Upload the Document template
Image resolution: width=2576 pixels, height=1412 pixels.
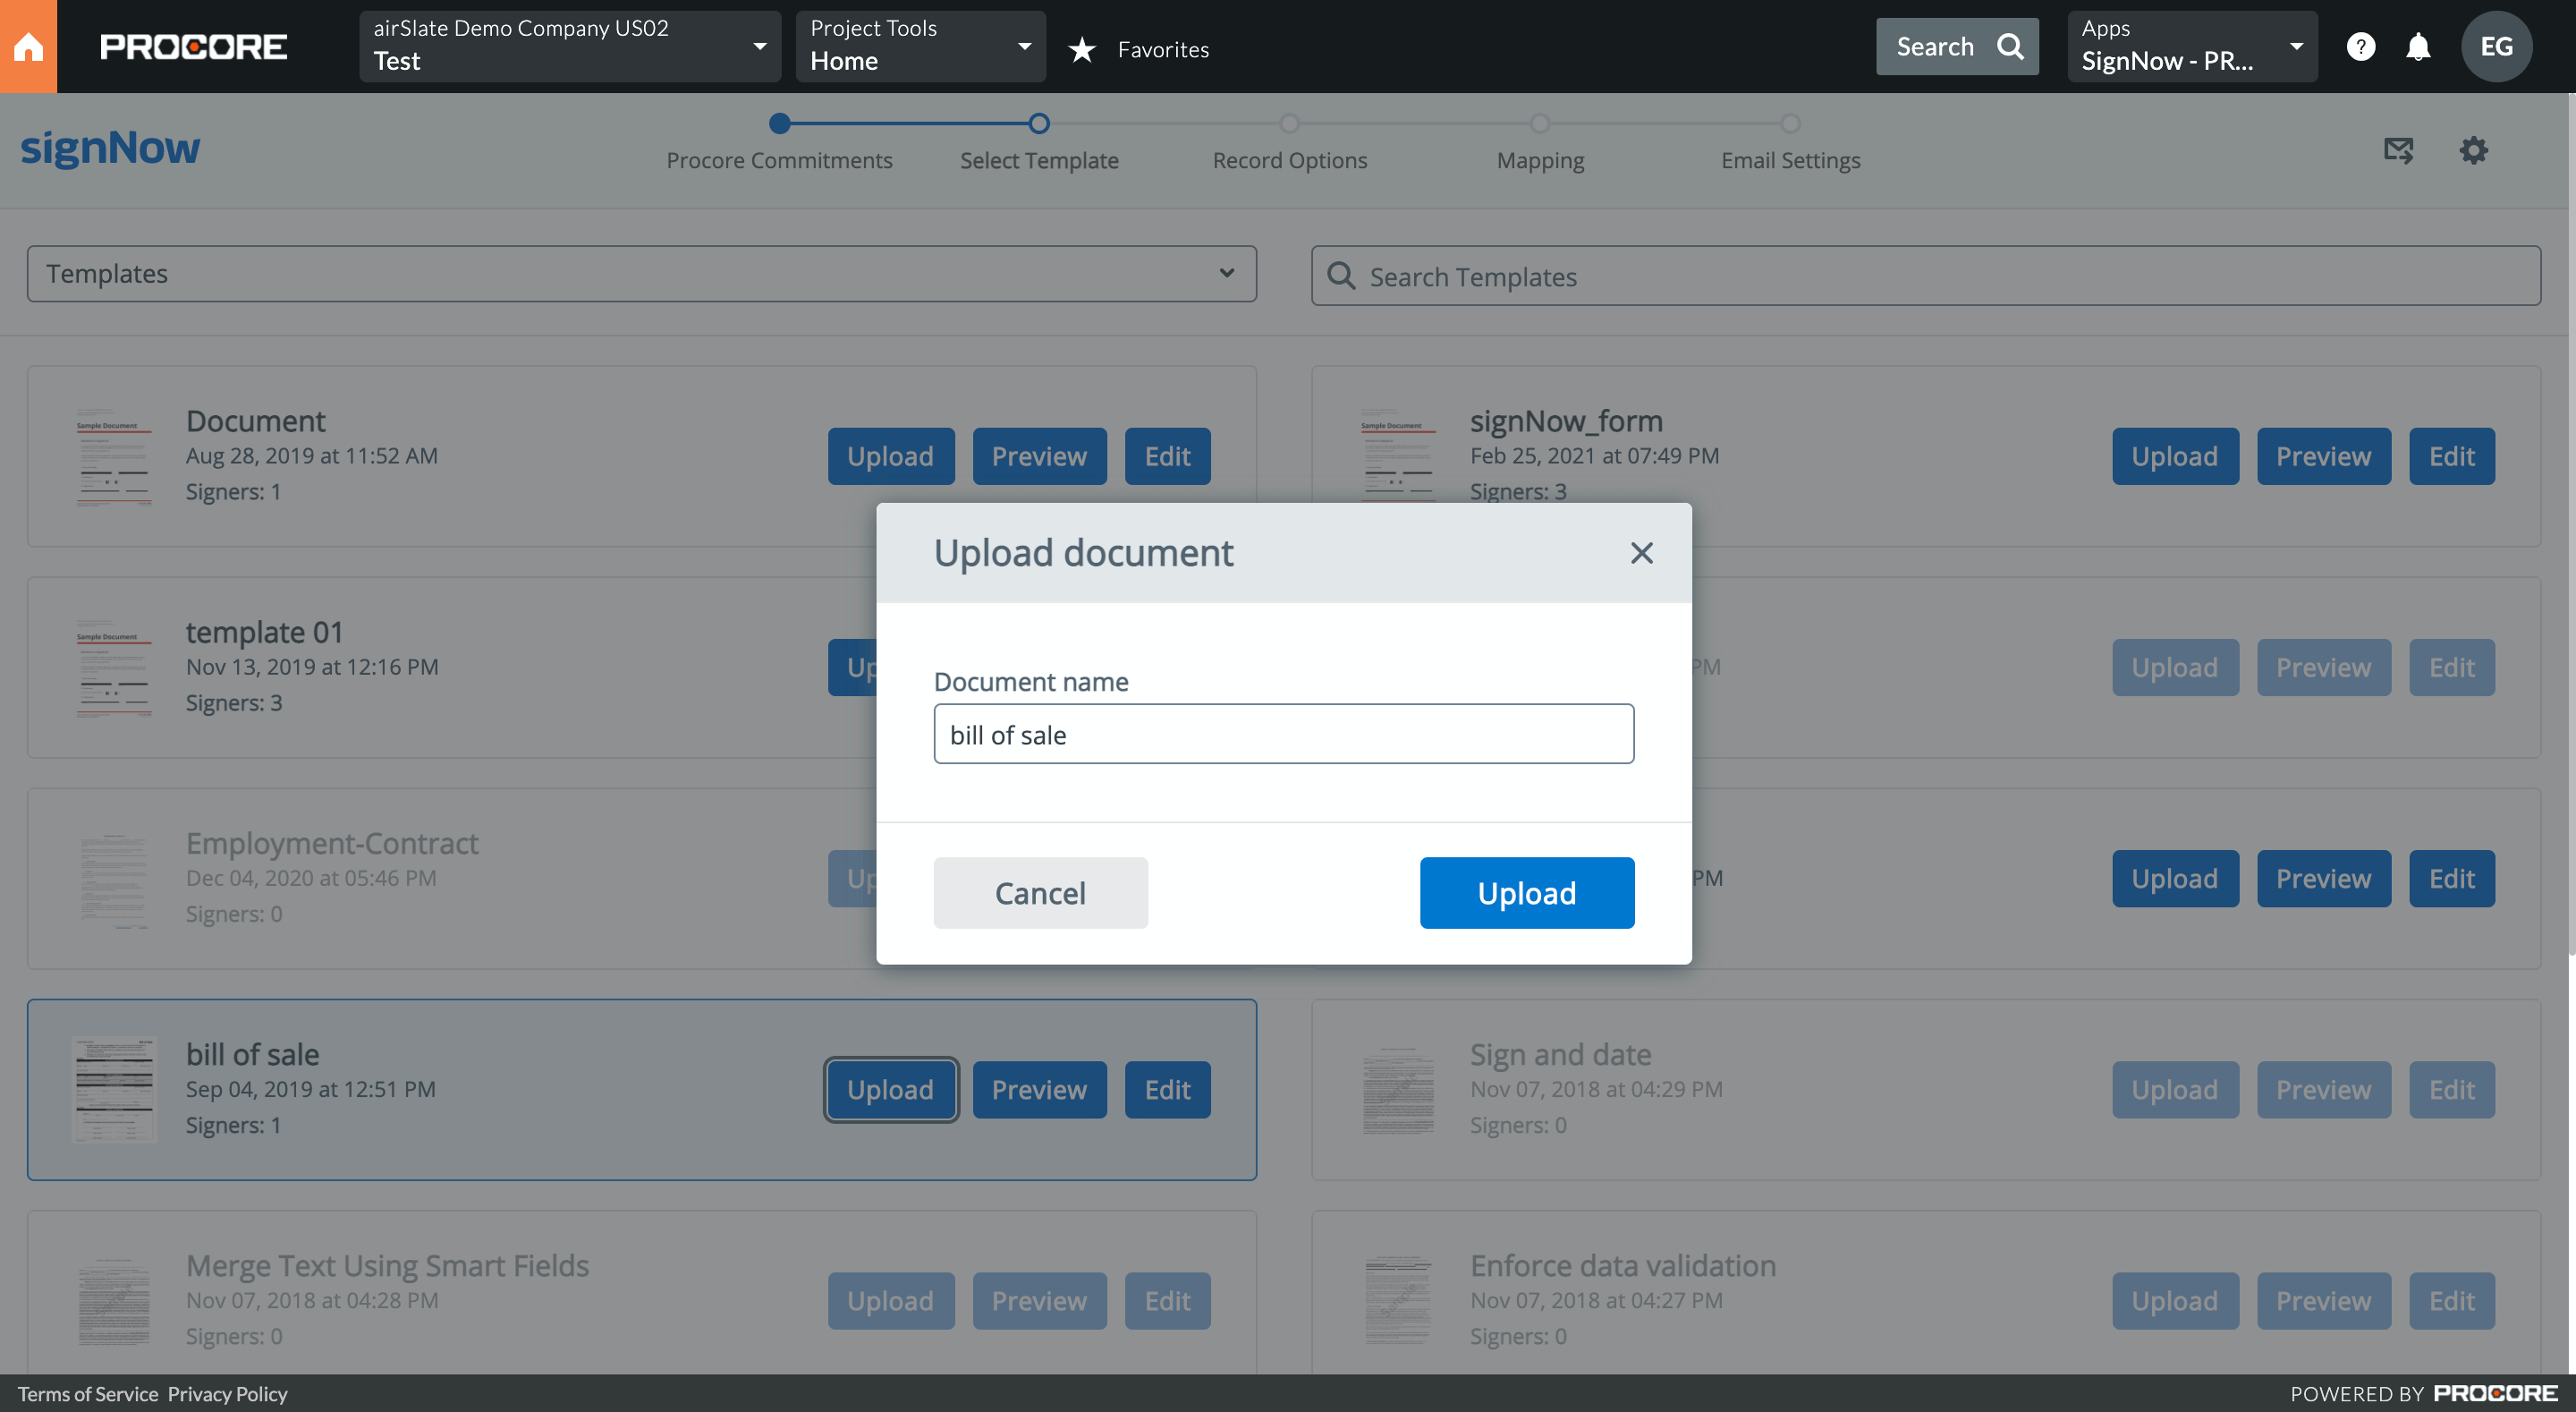[890, 455]
